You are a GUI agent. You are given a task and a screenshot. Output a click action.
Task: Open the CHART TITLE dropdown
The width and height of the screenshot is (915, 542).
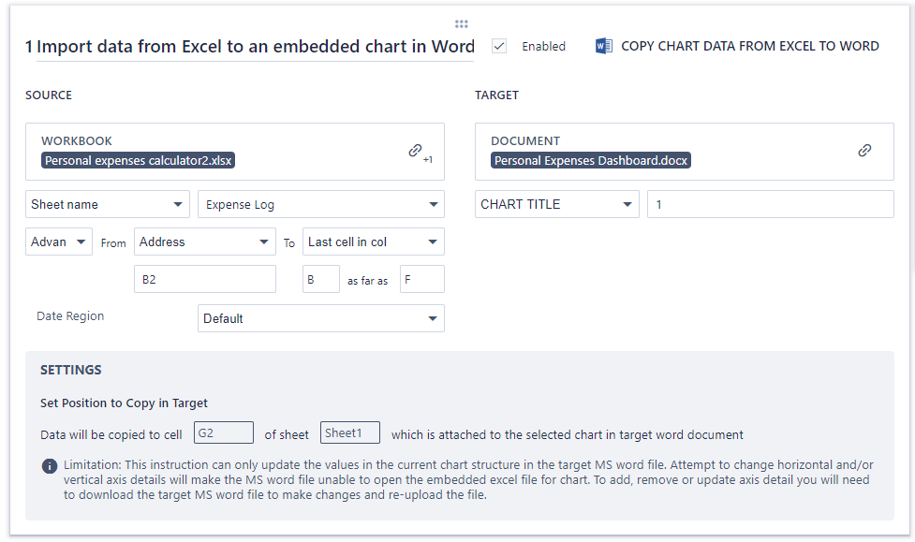(x=556, y=204)
